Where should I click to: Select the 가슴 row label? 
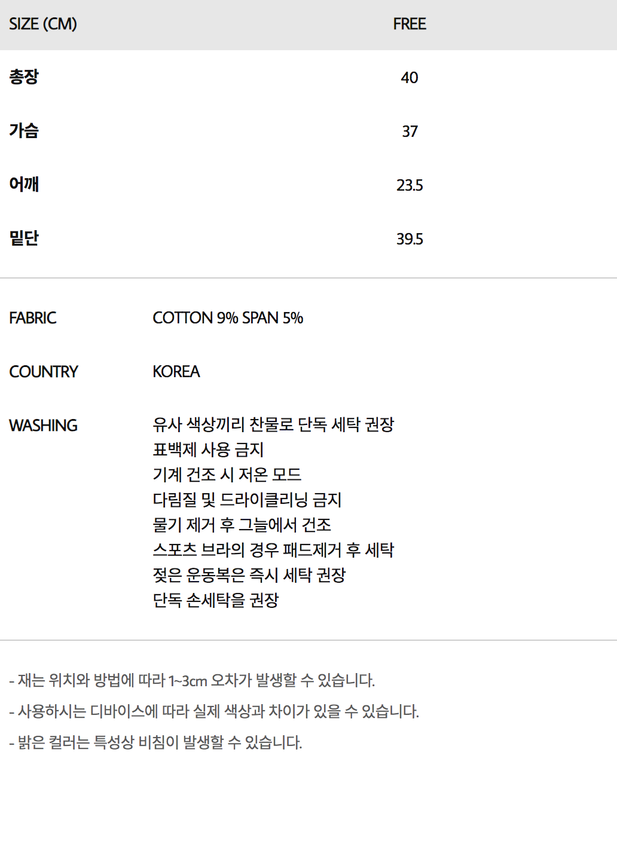(x=24, y=131)
